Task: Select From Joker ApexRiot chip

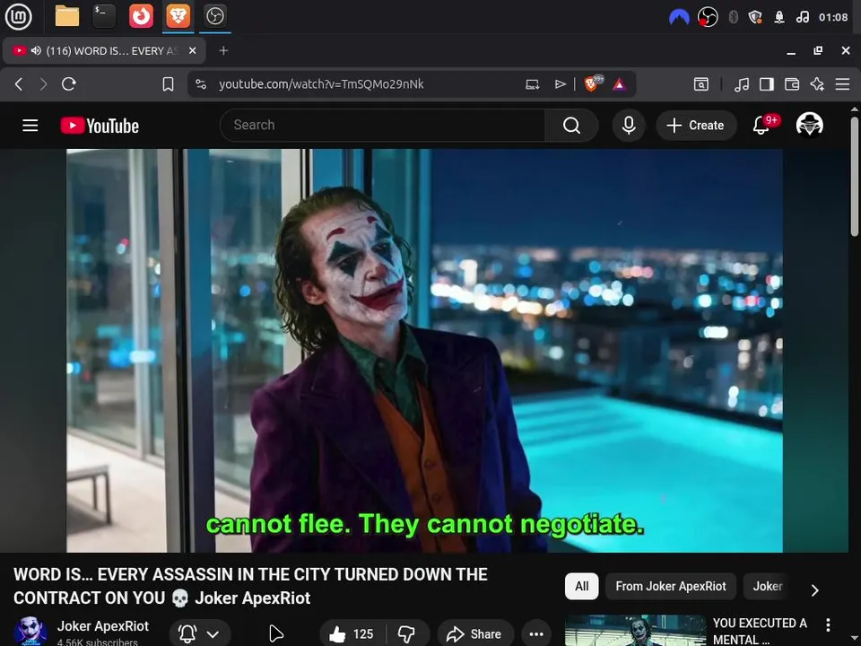Action: pos(671,586)
